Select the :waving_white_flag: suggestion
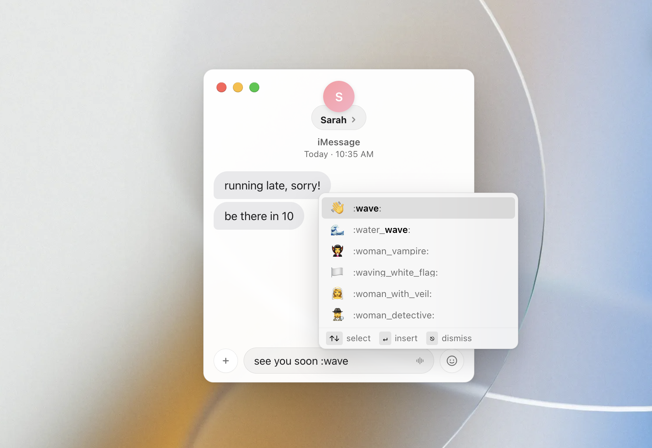Image resolution: width=652 pixels, height=448 pixels. click(x=418, y=272)
